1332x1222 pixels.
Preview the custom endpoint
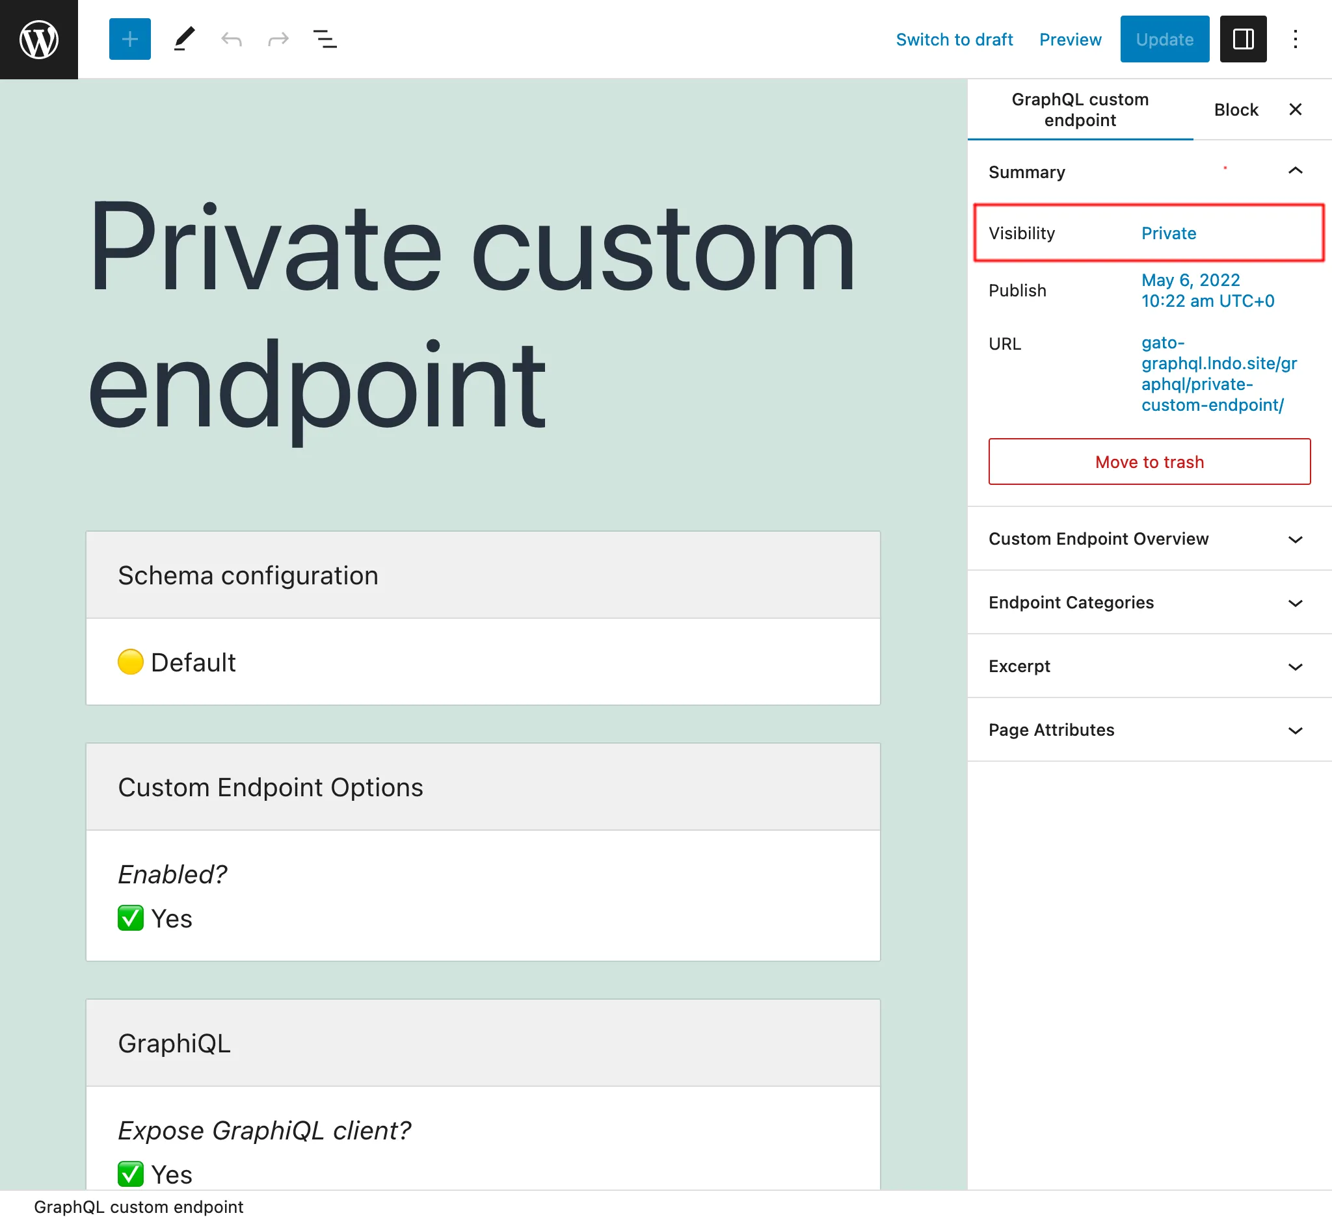[1070, 40]
